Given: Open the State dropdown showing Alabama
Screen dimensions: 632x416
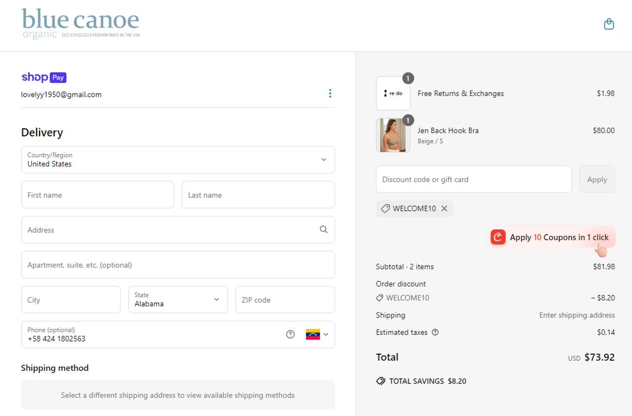Looking at the screenshot, I should point(178,300).
